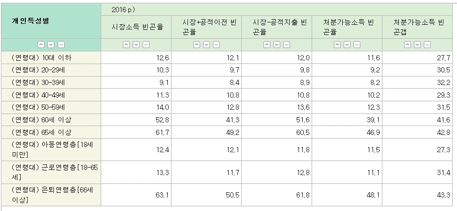This screenshot has height=211, width=457.
Task: Sort 처분가능소득 빈곤율 column descending
Action: pos(347,45)
